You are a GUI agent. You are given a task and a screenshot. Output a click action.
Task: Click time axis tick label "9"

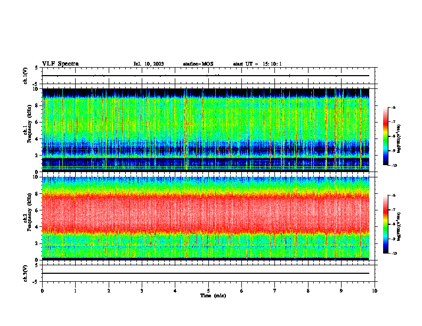click(341, 291)
